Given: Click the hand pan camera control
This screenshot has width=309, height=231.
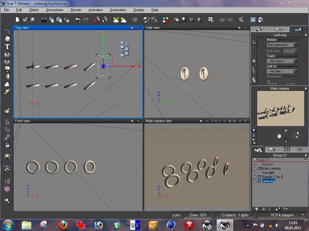Looking at the screenshot, I should pos(279,136).
